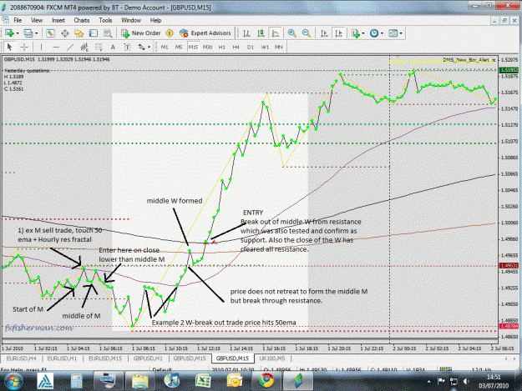Image resolution: width=522 pixels, height=391 pixels.
Task: Select the text 'A' drawing tool
Action: coord(113,48)
